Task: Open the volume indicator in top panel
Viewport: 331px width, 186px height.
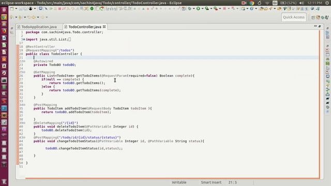Action: 302,3
